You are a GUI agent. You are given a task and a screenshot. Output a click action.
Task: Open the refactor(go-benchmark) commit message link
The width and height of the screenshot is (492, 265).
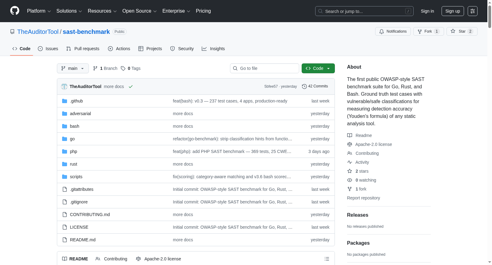232,139
